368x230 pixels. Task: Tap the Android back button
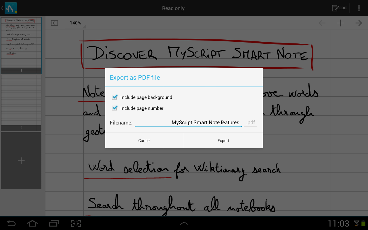point(11,223)
